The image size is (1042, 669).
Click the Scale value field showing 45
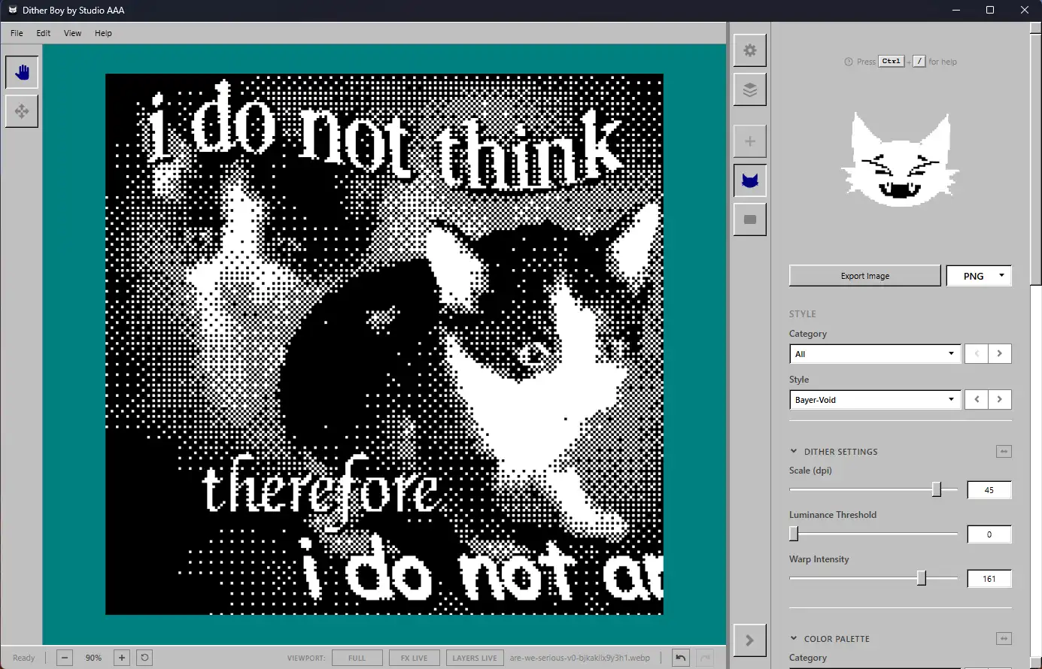tap(989, 490)
